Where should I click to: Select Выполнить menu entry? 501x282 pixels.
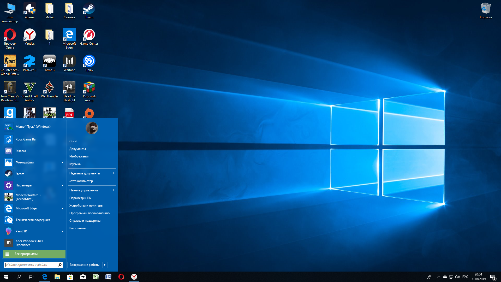79,228
